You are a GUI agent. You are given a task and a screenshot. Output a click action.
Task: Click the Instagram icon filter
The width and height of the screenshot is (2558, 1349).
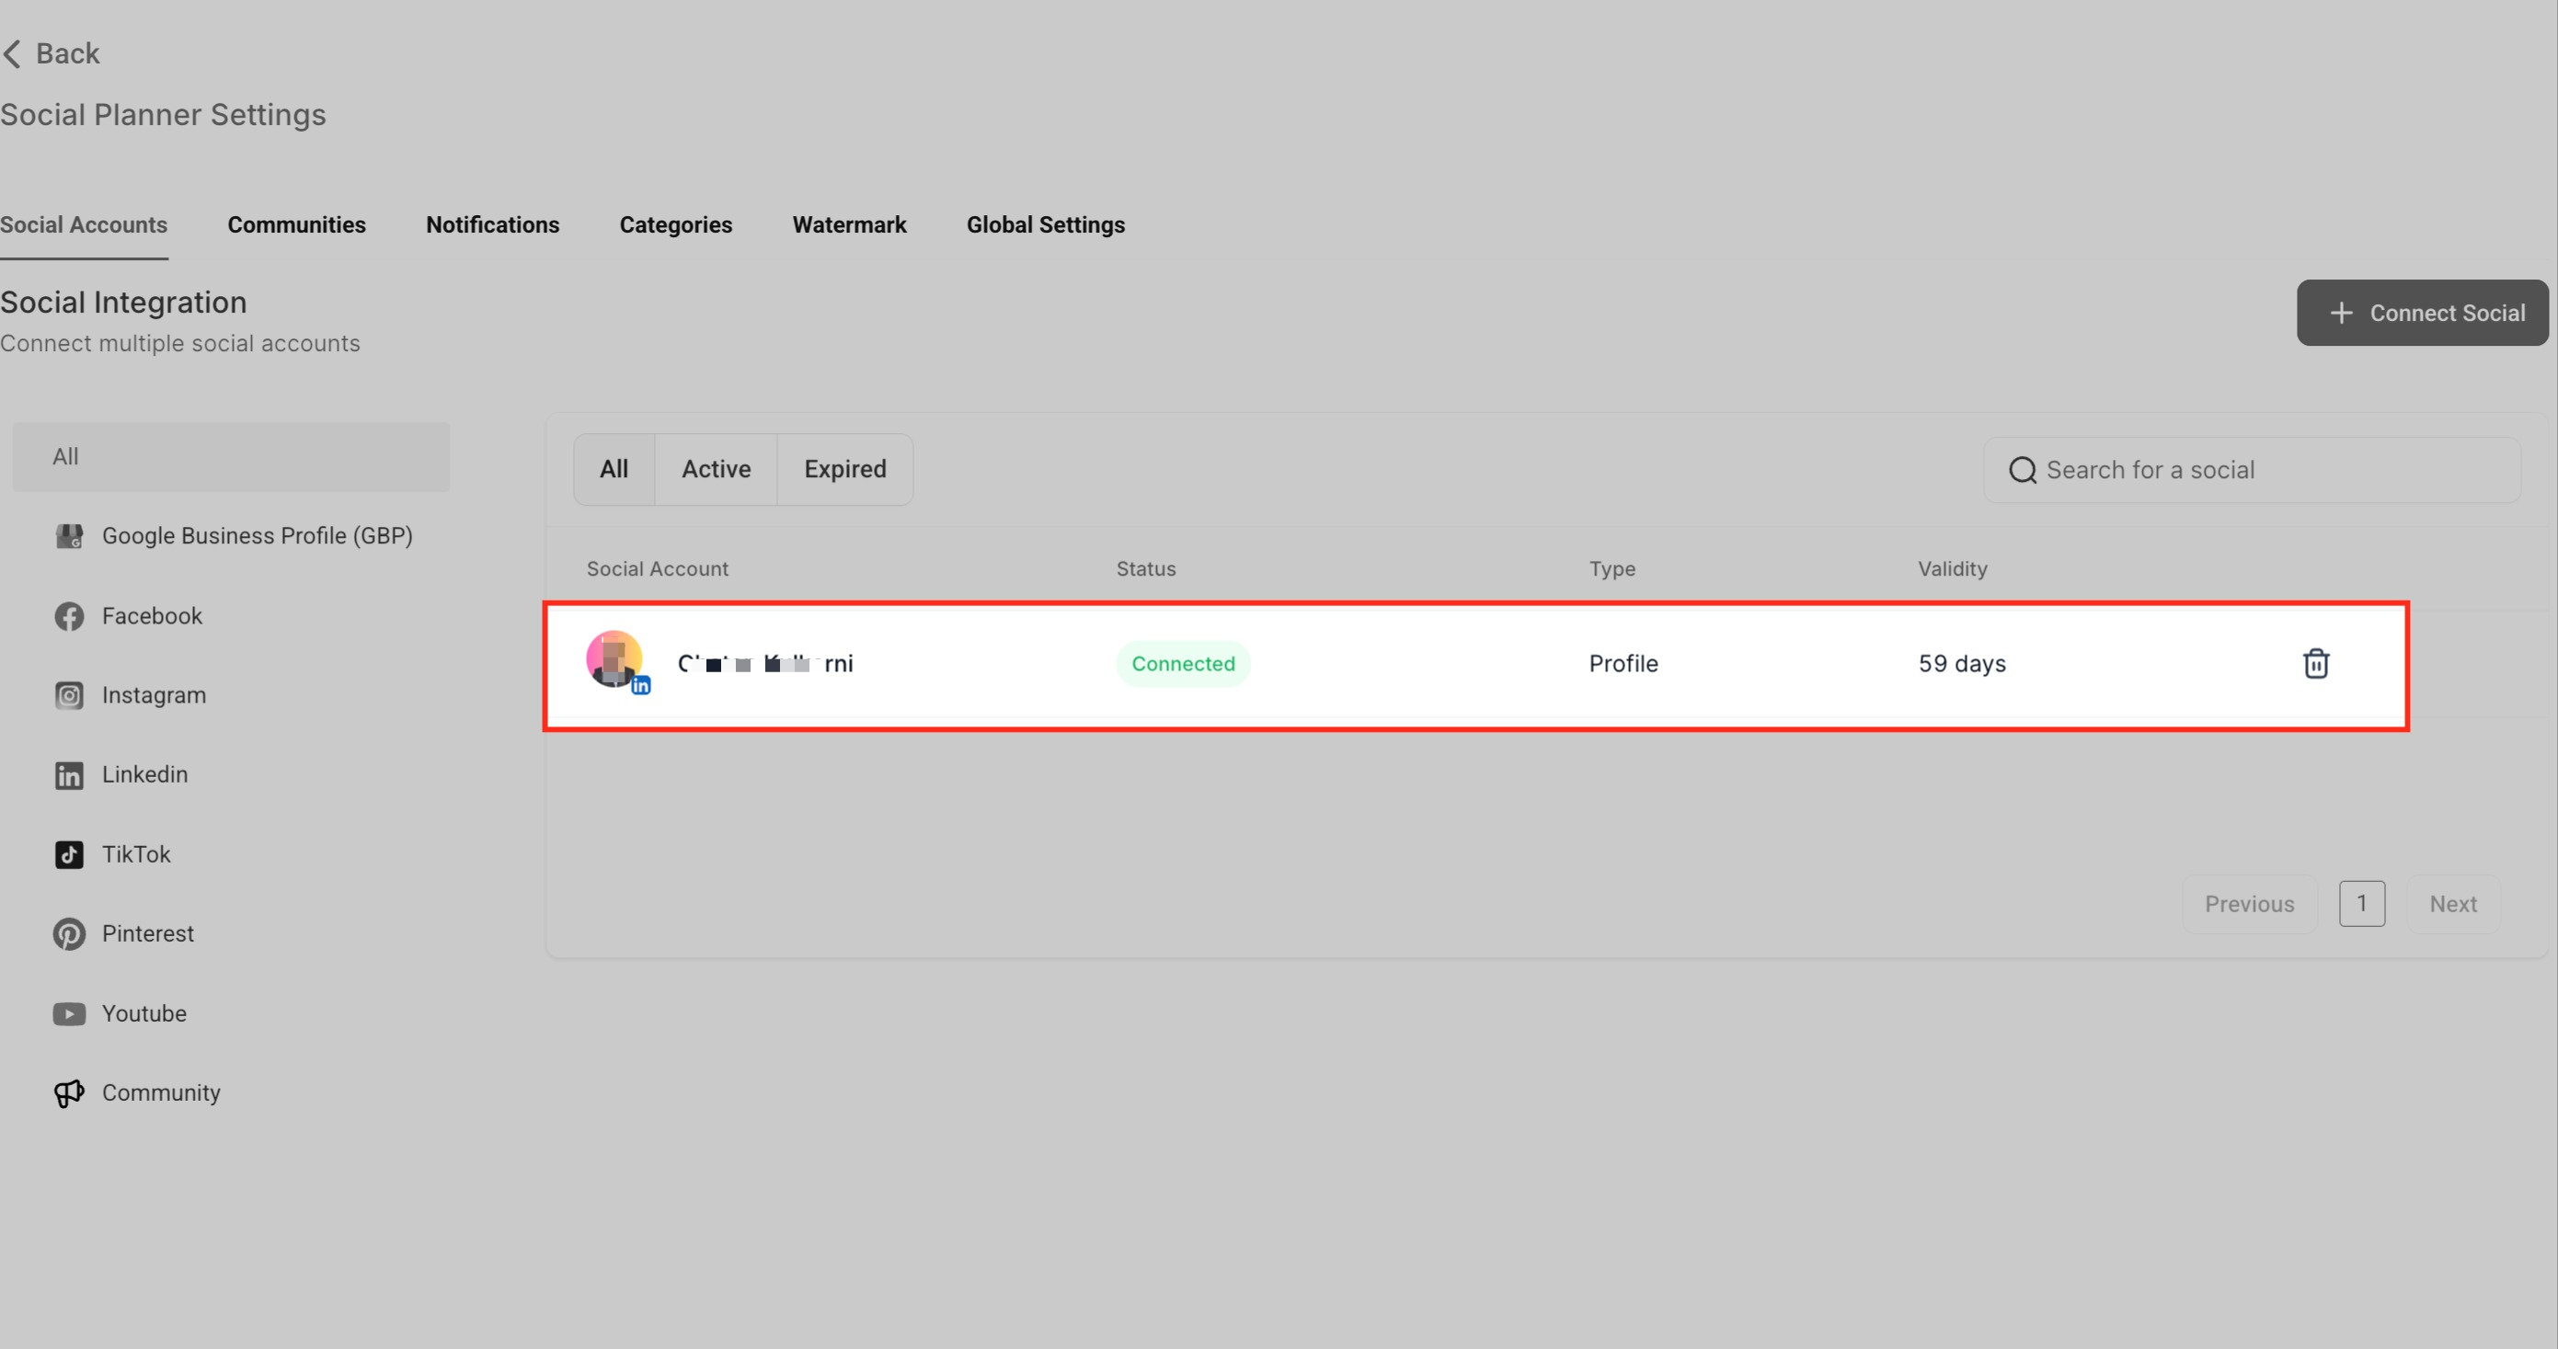(68, 695)
